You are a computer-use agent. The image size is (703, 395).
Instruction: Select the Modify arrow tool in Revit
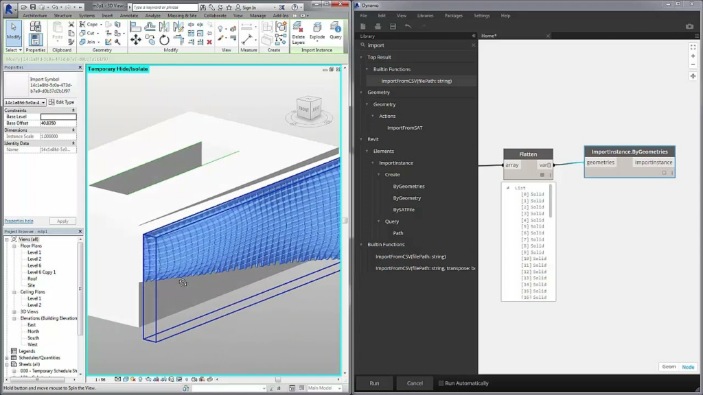click(14, 32)
